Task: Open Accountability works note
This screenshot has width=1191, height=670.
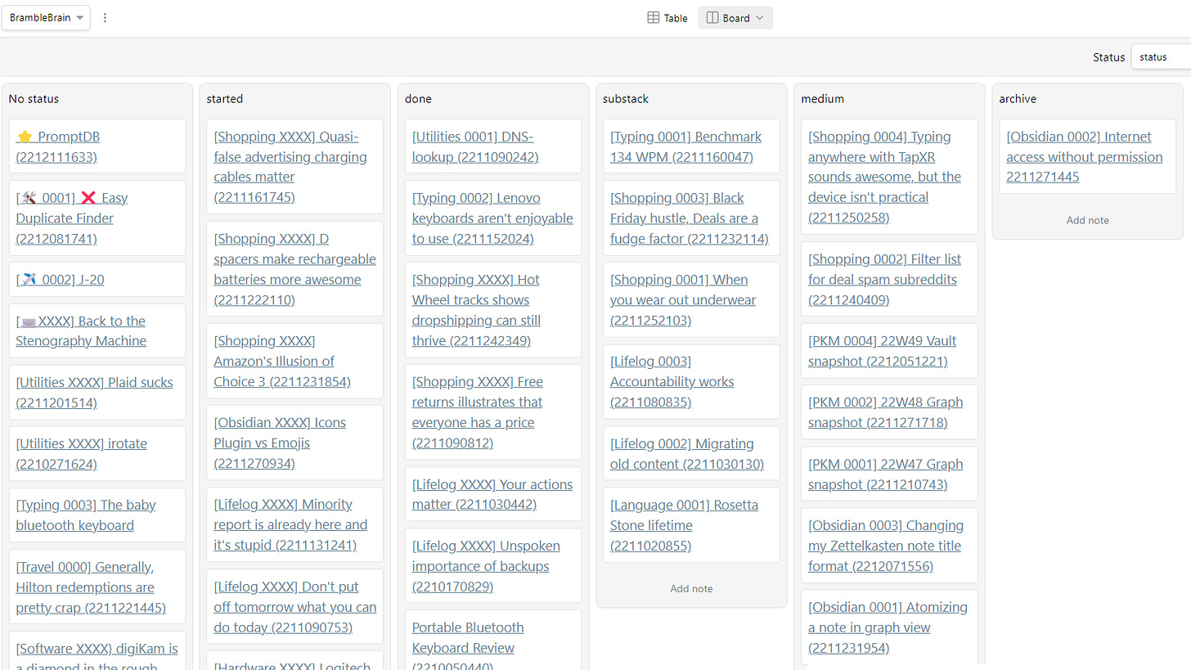Action: click(691, 381)
